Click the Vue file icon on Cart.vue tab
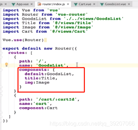Image resolution: width=138 pixels, height=130 pixels. tap(76, 4)
